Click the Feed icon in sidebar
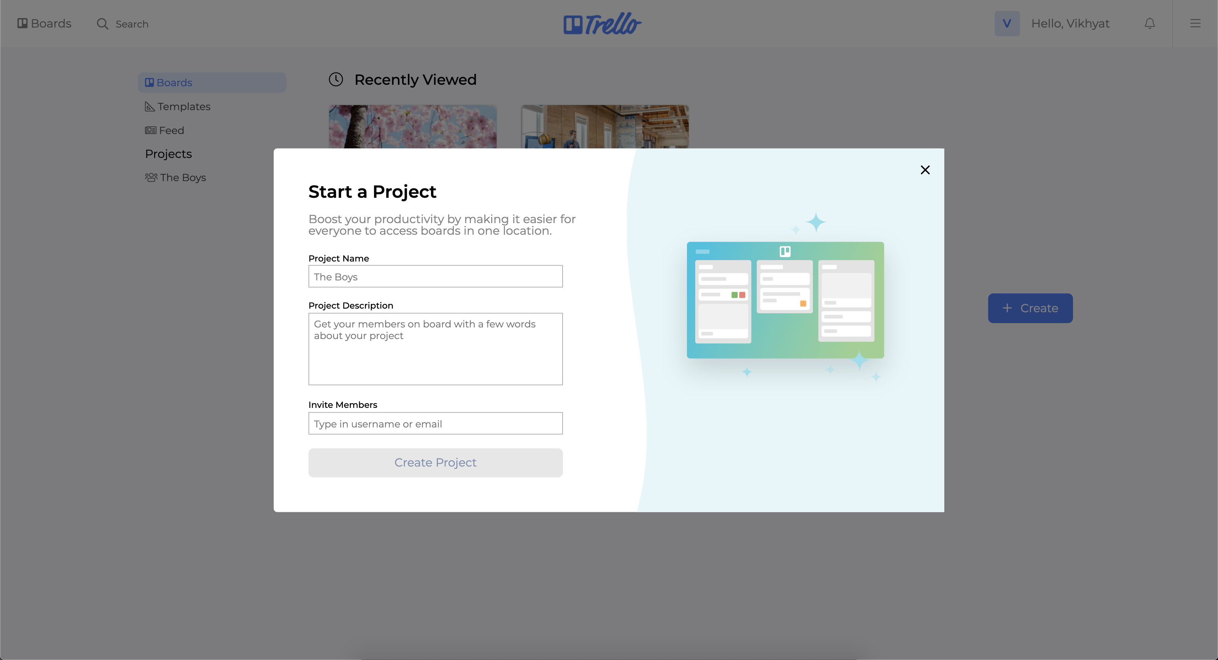 point(150,130)
